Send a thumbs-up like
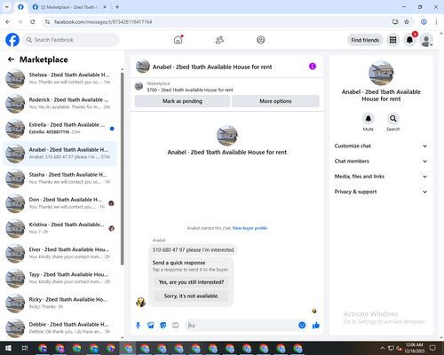This screenshot has height=355, width=444. [316, 326]
